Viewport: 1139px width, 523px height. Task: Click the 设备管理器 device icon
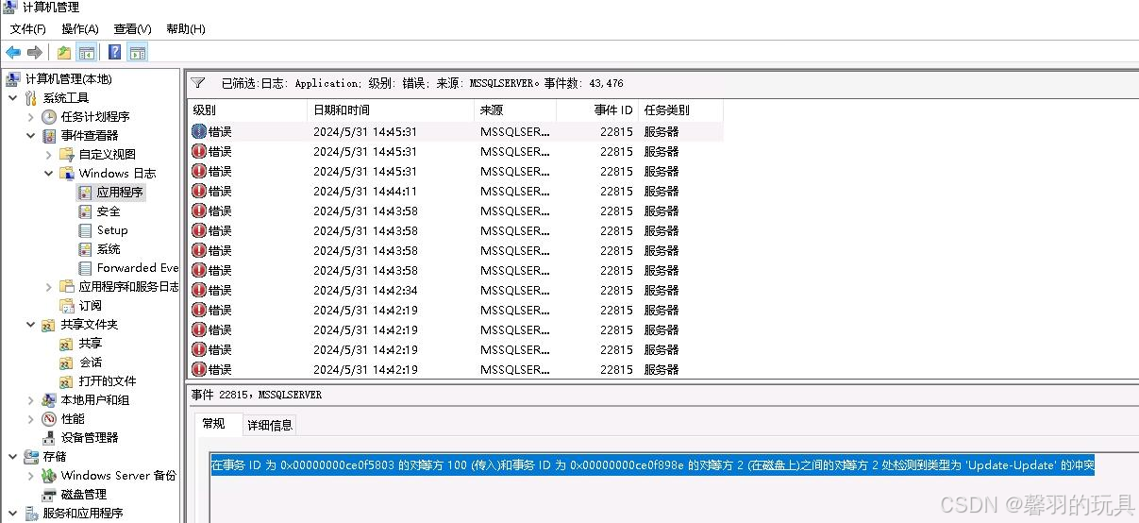click(49, 438)
